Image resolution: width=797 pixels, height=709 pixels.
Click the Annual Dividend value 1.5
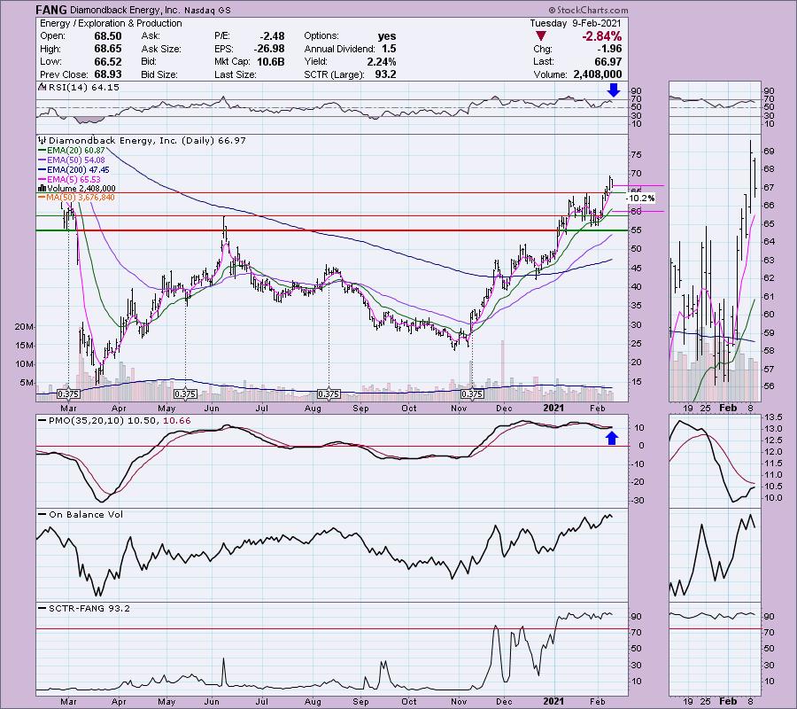tap(389, 49)
